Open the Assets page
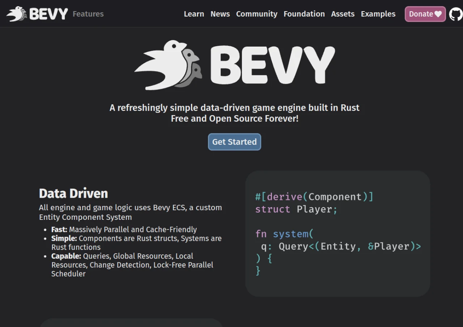 (343, 14)
